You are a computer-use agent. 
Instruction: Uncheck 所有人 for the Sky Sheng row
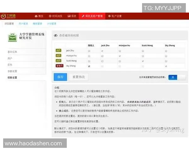pyautogui.click(x=89, y=66)
